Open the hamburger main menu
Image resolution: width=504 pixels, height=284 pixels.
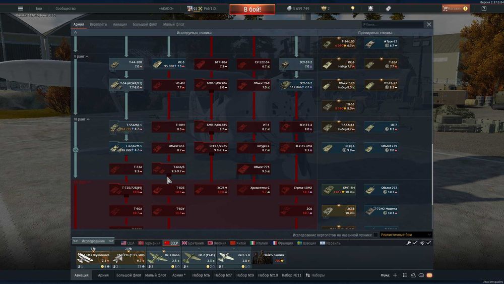click(20, 9)
